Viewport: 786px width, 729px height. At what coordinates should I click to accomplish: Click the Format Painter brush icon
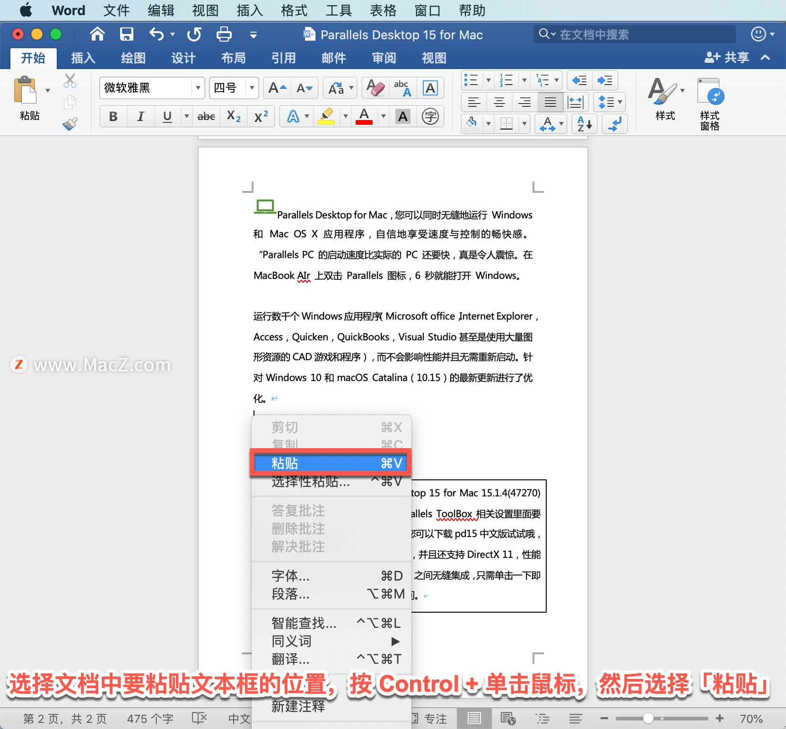click(x=70, y=124)
